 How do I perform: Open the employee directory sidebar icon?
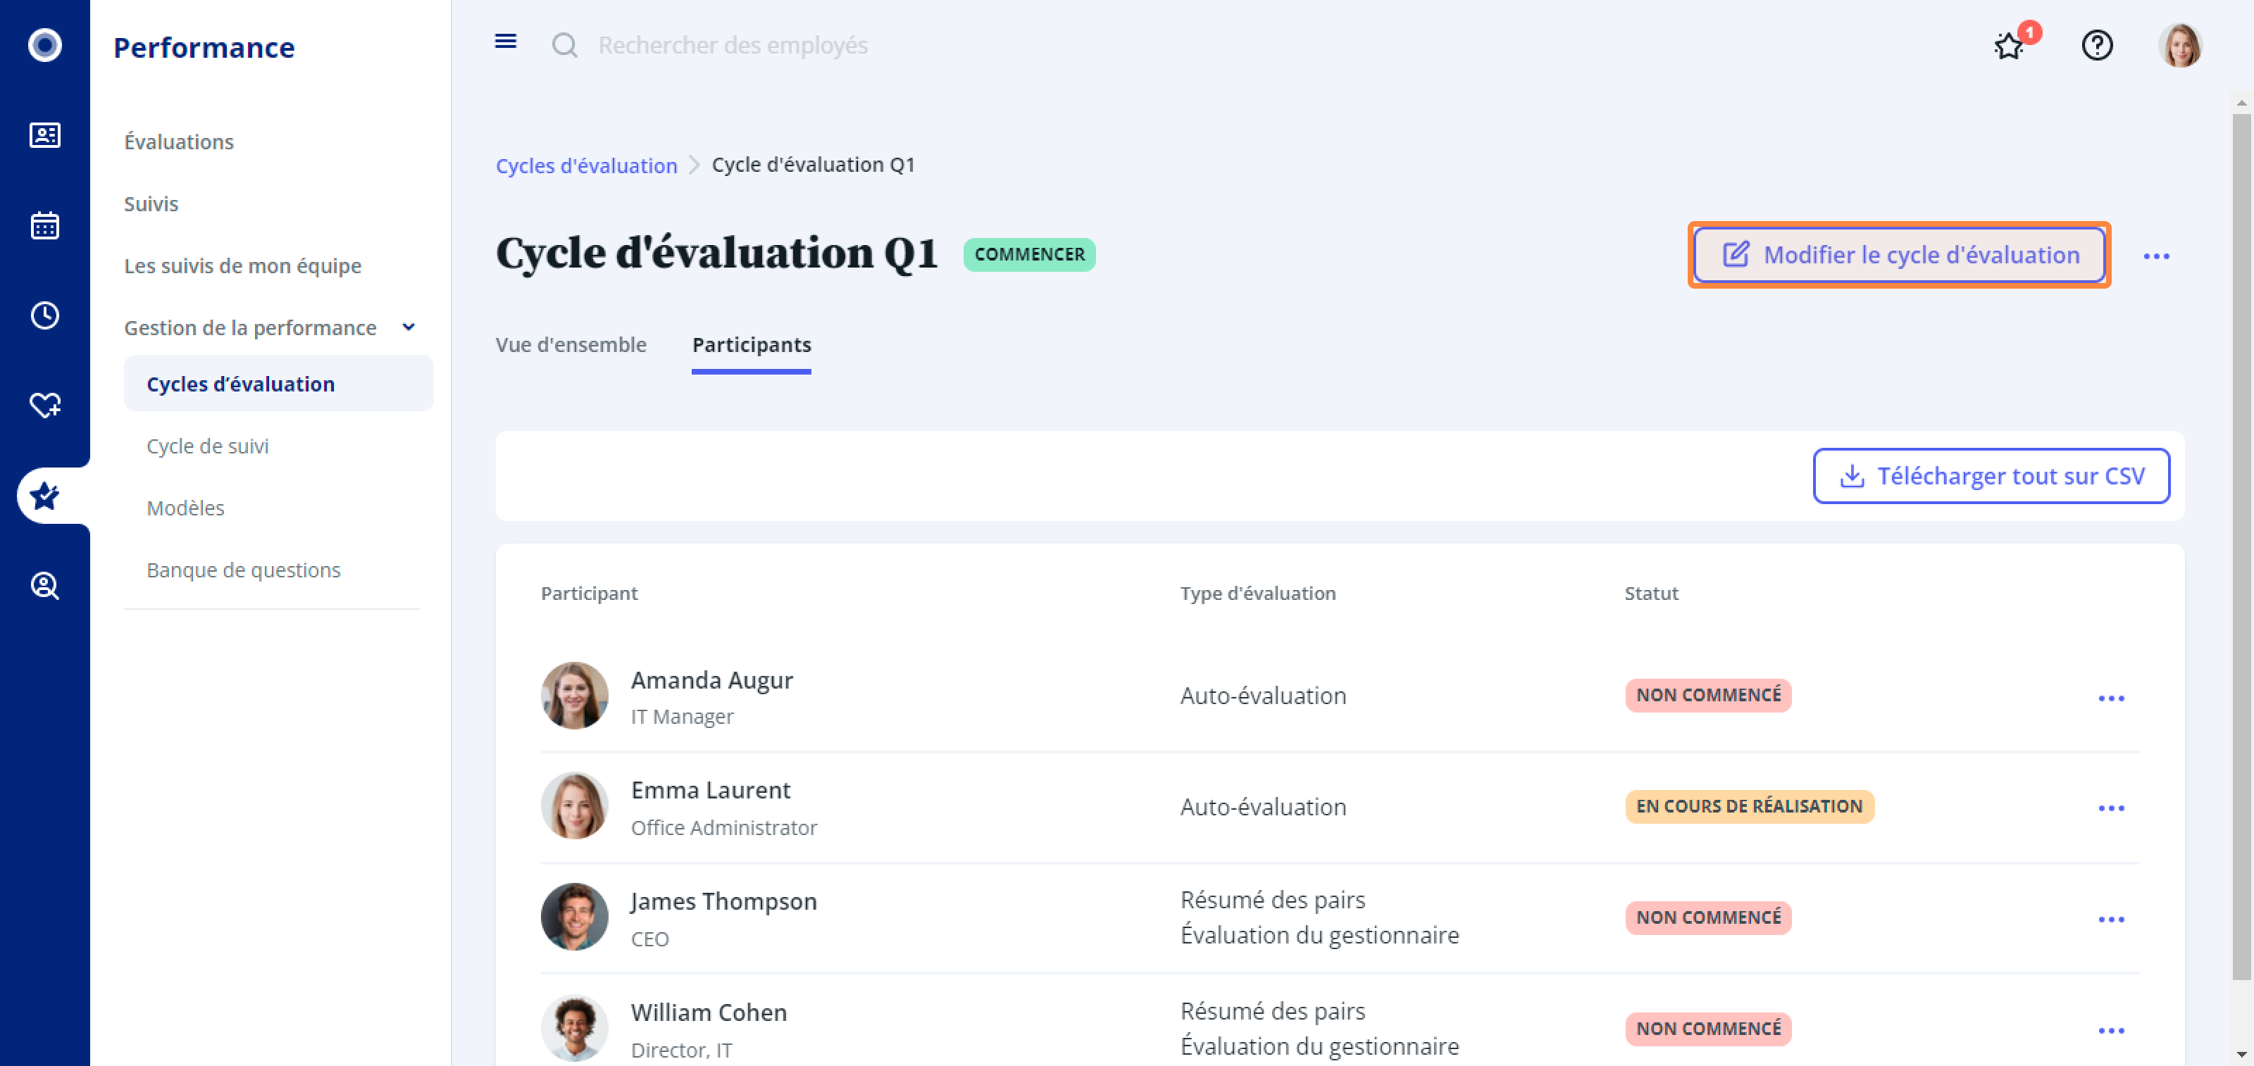[x=44, y=136]
